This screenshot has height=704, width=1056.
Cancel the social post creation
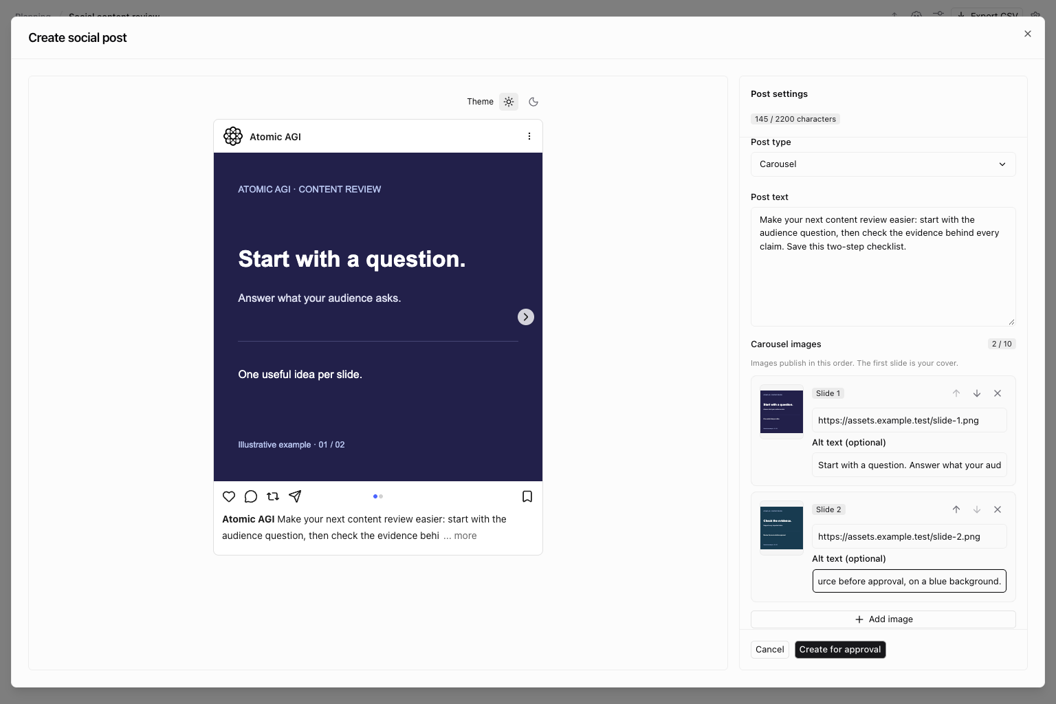pyautogui.click(x=770, y=650)
